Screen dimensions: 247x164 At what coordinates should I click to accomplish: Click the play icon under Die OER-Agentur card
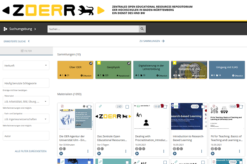click(x=61, y=153)
